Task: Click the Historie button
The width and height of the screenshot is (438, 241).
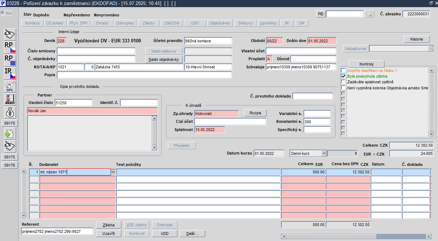Action: tap(417, 39)
